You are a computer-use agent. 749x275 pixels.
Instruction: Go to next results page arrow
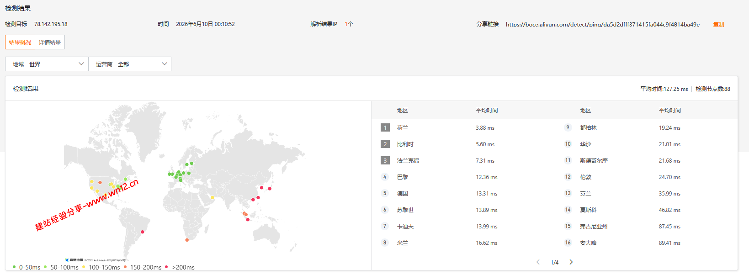571,262
